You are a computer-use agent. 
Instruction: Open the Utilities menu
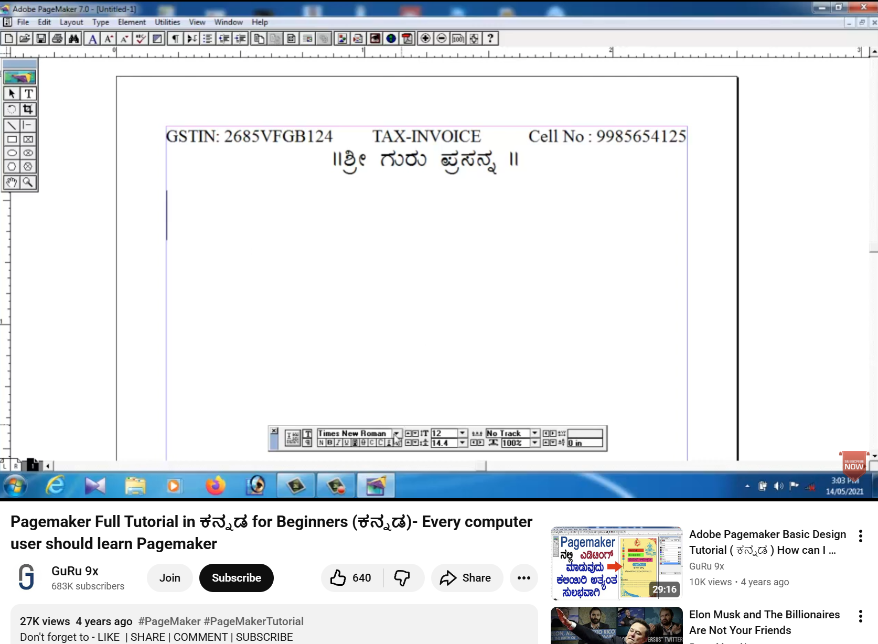(x=167, y=22)
